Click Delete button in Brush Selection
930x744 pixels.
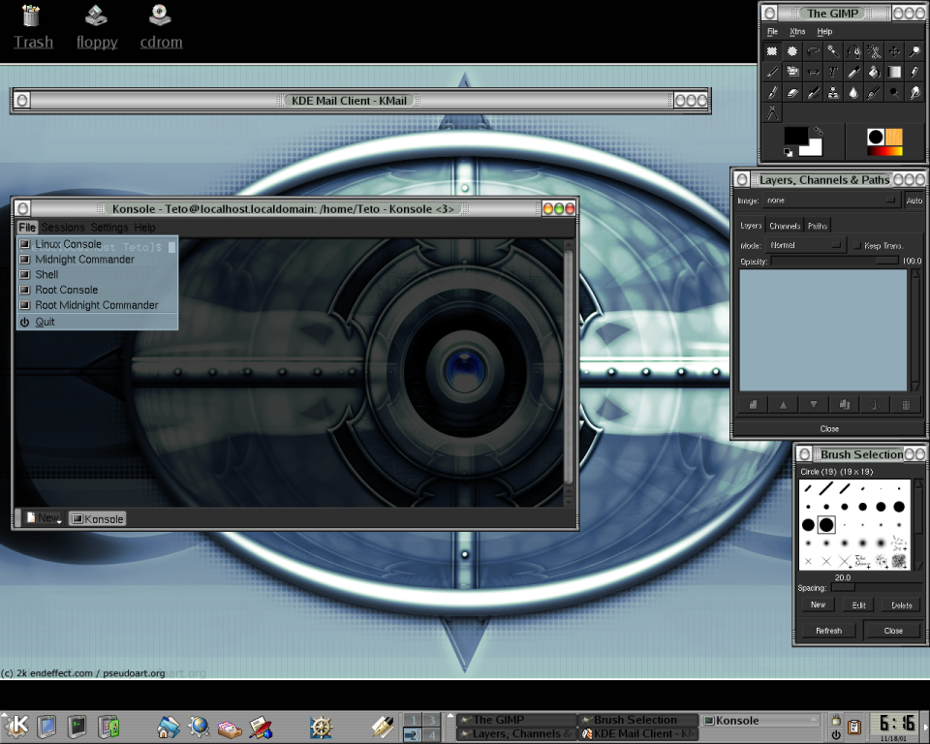pyautogui.click(x=902, y=604)
